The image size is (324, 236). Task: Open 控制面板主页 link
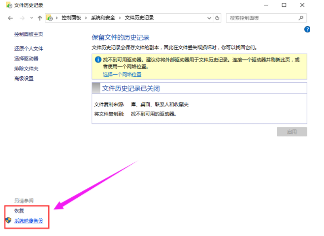pyautogui.click(x=29, y=34)
